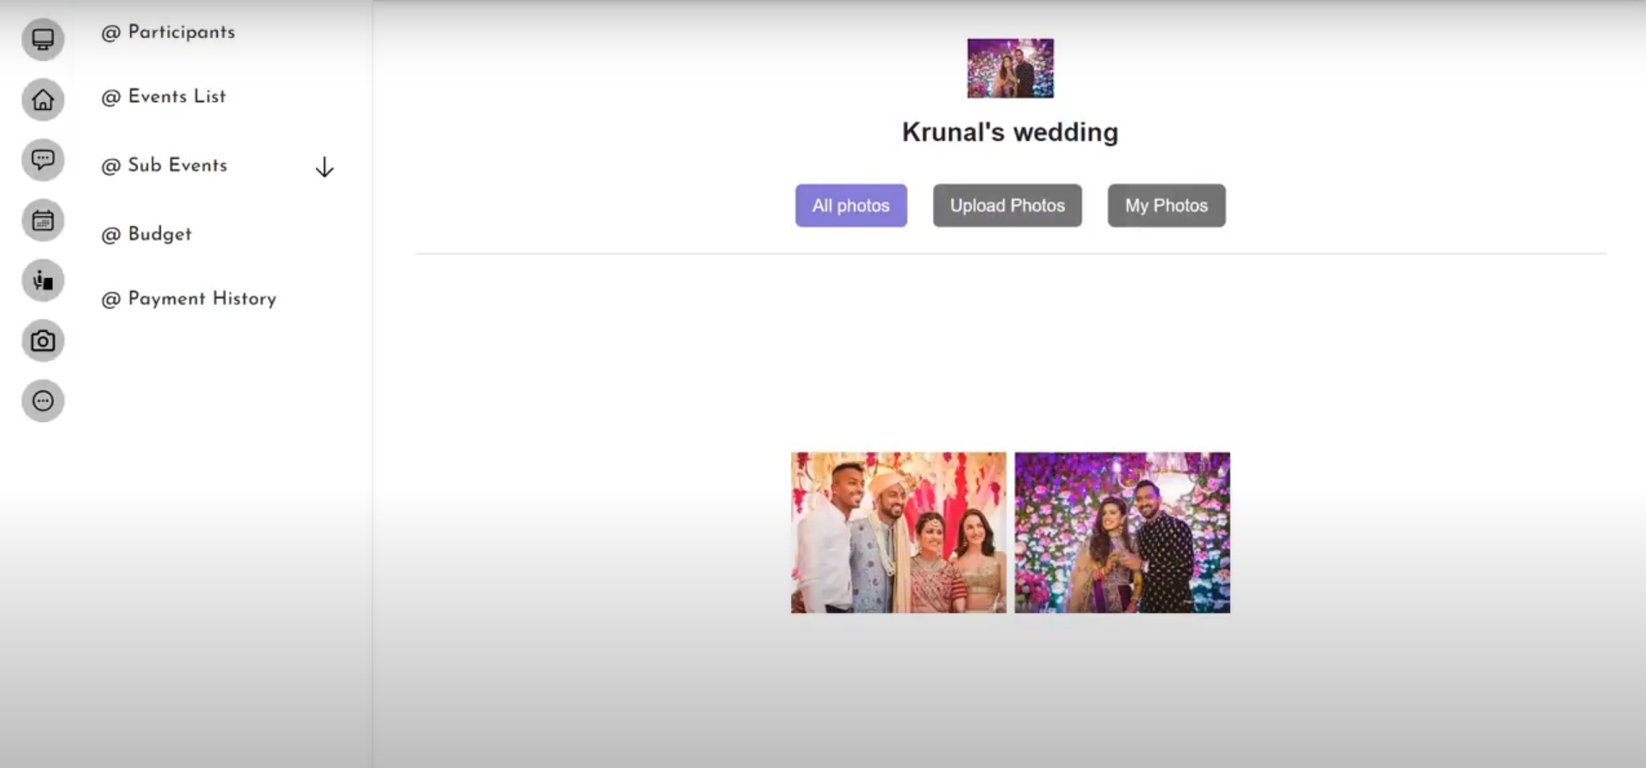
Task: View Payment History
Action: 189,299
